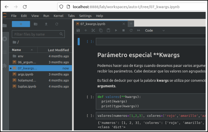Open the Code cell type dropdown
The height and width of the screenshot is (132, 208).
click(155, 30)
